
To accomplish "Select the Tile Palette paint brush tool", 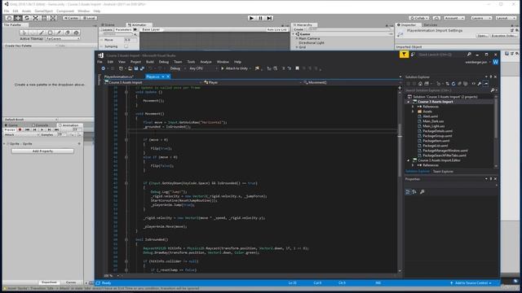I will [42, 33].
